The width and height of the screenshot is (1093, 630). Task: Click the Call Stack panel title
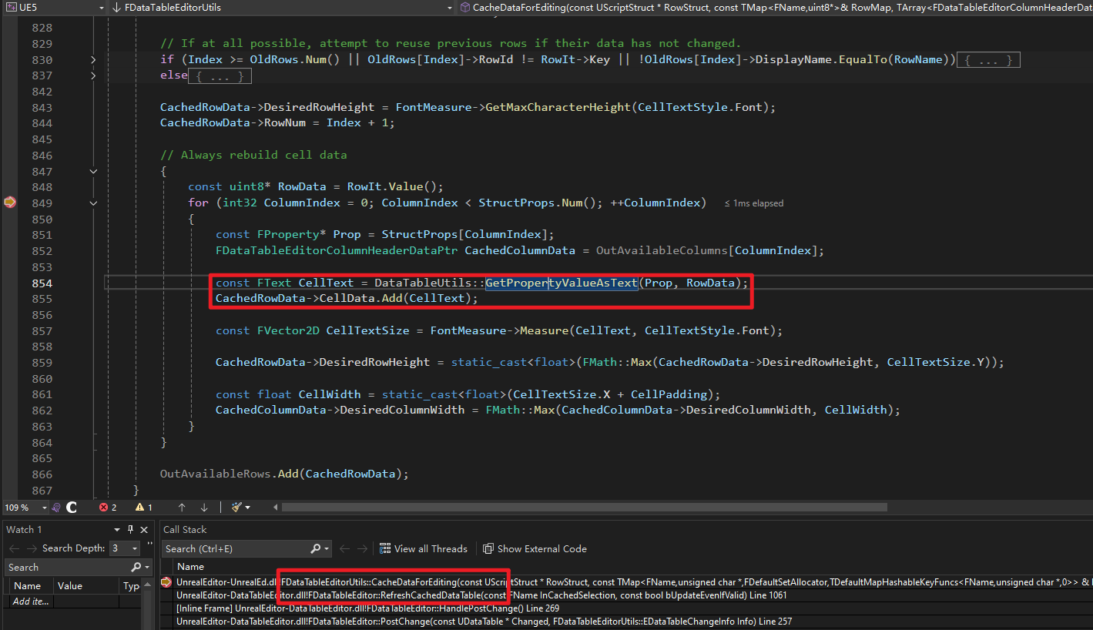(x=185, y=529)
